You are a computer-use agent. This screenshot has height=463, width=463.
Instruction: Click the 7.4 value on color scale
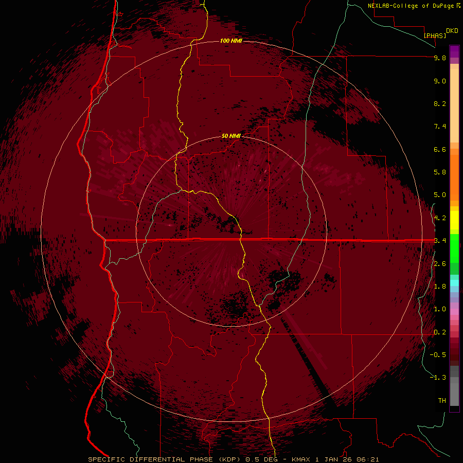point(440,127)
